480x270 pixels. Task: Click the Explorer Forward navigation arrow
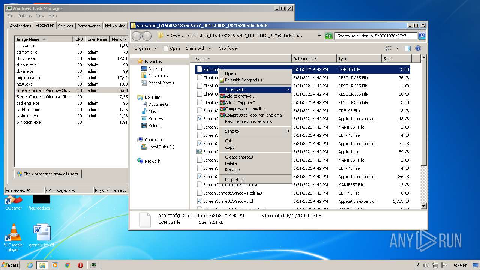pyautogui.click(x=147, y=36)
